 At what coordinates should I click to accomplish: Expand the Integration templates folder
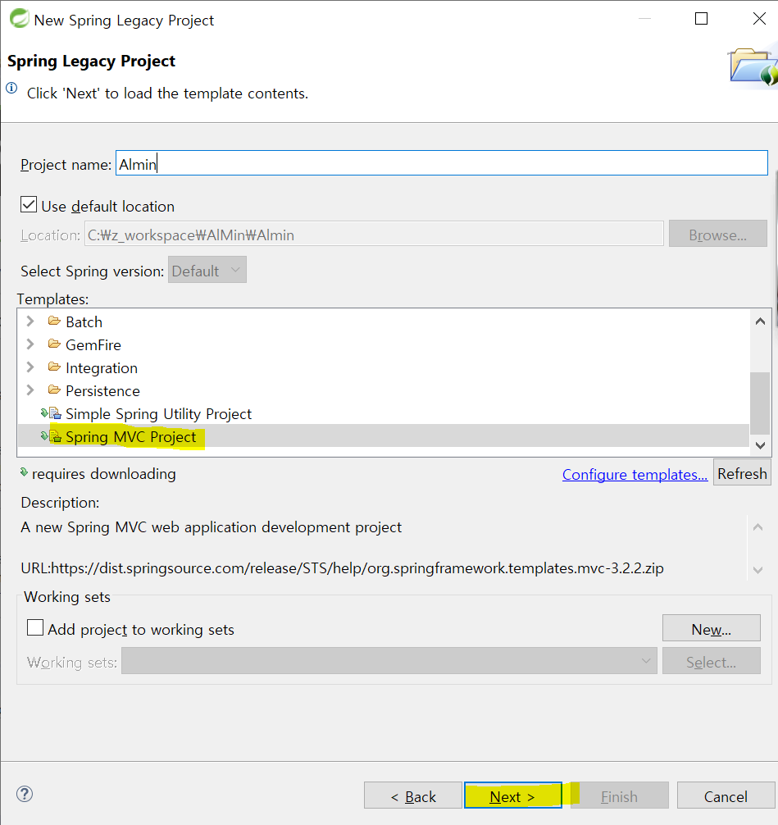30,367
